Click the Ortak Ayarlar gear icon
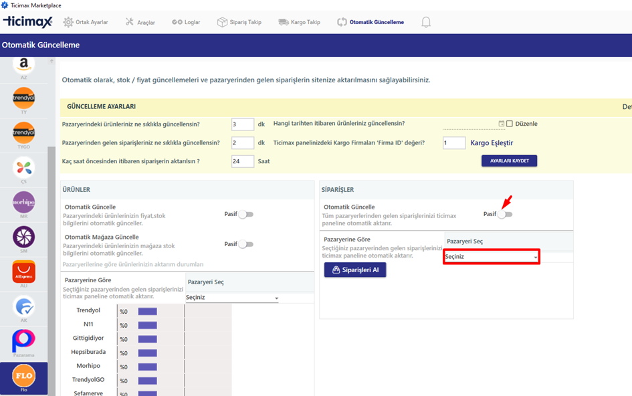Viewport: 632px width, 396px height. 68,22
